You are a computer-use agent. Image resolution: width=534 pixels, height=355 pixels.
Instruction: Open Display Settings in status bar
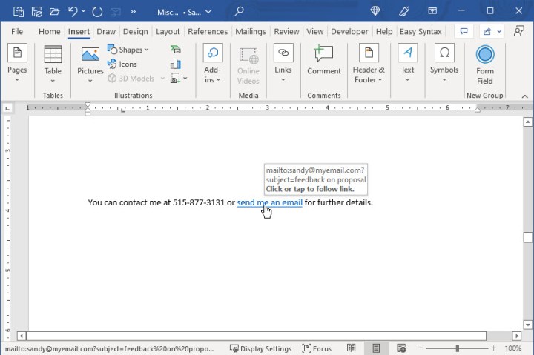pyautogui.click(x=260, y=348)
